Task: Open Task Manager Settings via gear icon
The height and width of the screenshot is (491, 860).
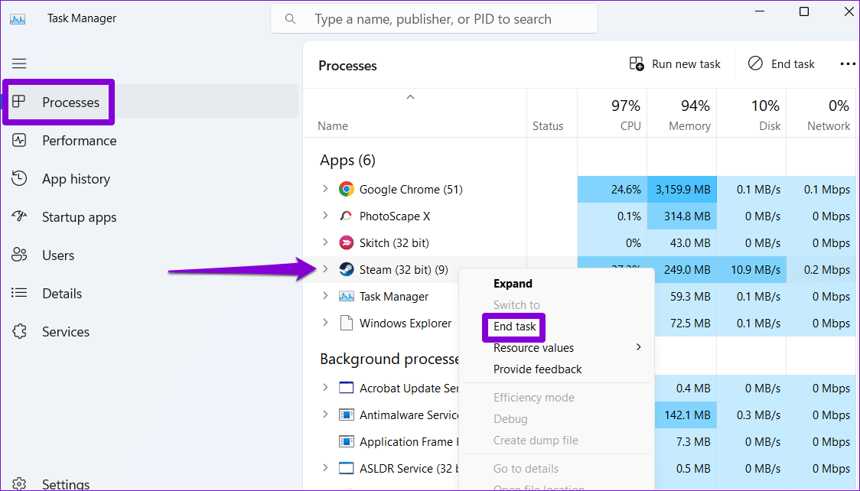Action: point(21,483)
